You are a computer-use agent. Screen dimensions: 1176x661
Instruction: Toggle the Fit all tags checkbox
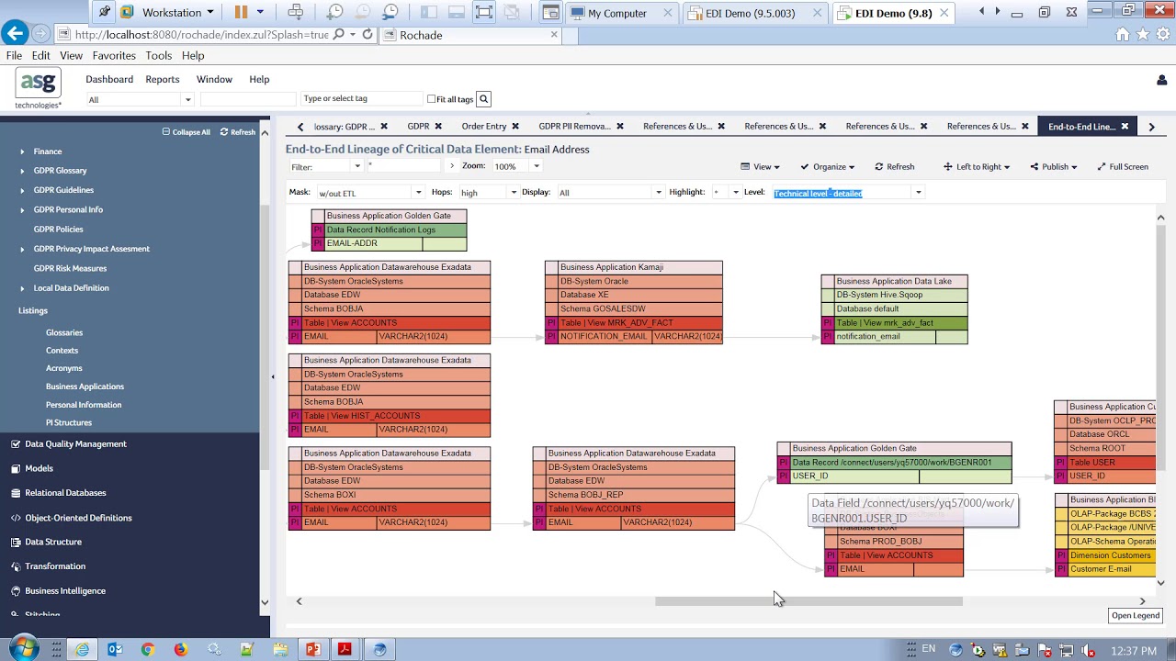tap(432, 99)
